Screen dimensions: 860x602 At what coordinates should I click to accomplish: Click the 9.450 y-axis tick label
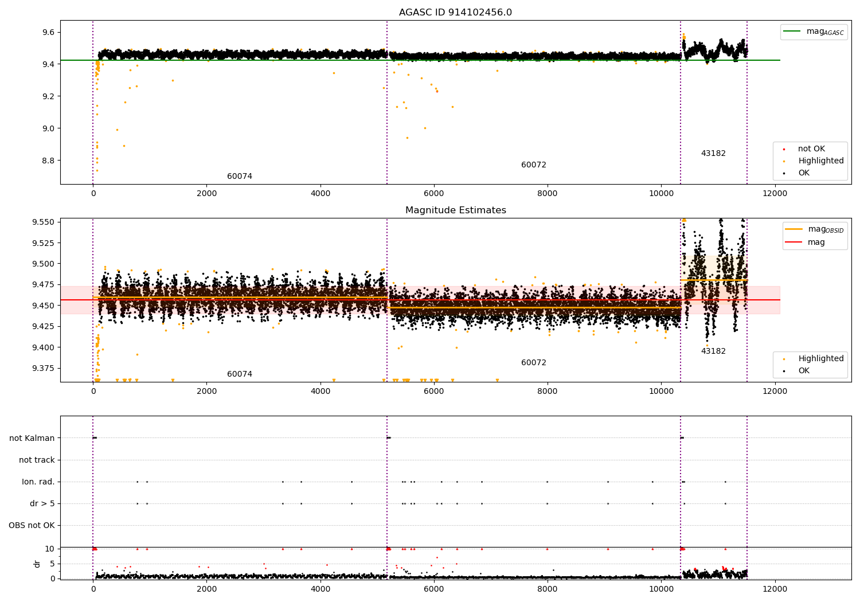(x=44, y=306)
